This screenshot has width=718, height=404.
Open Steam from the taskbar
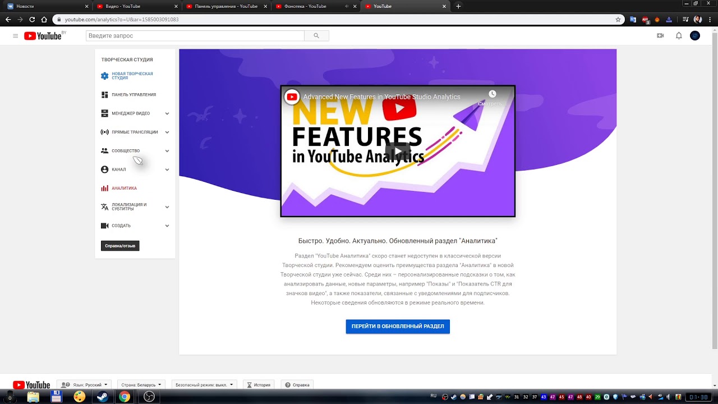(x=103, y=397)
